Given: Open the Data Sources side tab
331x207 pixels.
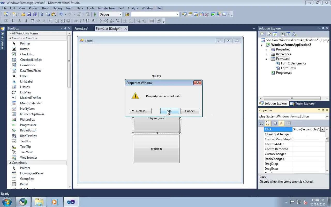Looking at the screenshot, I should click(2, 38).
